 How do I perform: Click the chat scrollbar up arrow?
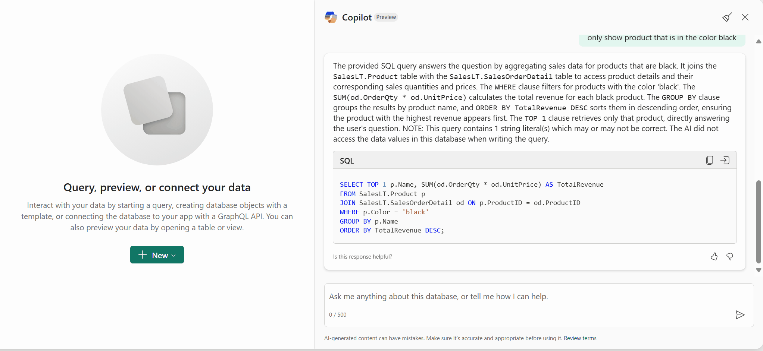click(x=759, y=41)
